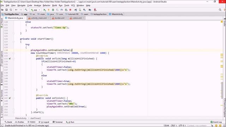
Task: Open the Build menu
Action: click(54, 6)
